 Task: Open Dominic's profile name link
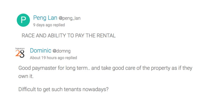[x=41, y=51]
